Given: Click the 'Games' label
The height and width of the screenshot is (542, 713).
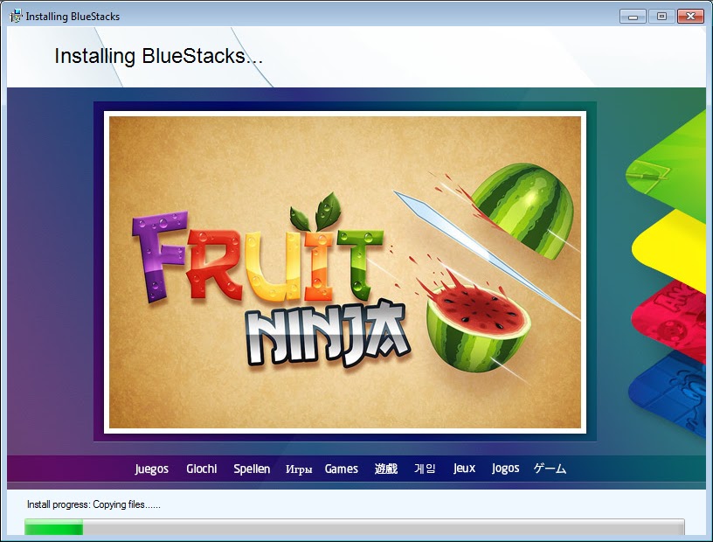Looking at the screenshot, I should [341, 469].
